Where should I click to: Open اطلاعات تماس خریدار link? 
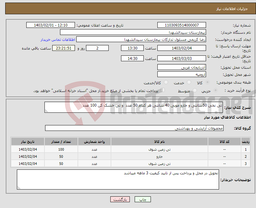[x=58, y=40]
